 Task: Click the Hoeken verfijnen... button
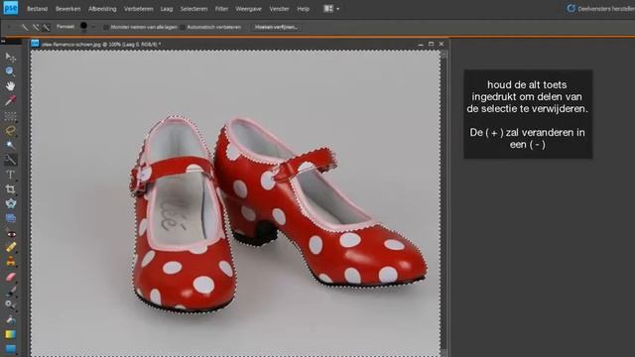pyautogui.click(x=276, y=27)
